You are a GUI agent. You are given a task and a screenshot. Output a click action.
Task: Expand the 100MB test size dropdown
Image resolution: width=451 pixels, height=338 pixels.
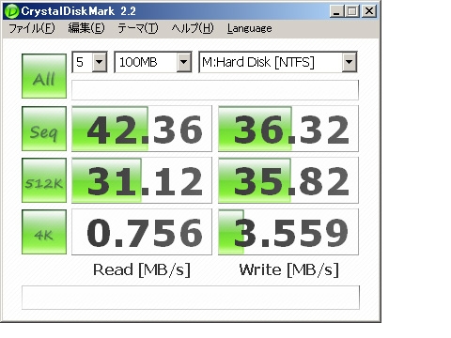point(184,62)
